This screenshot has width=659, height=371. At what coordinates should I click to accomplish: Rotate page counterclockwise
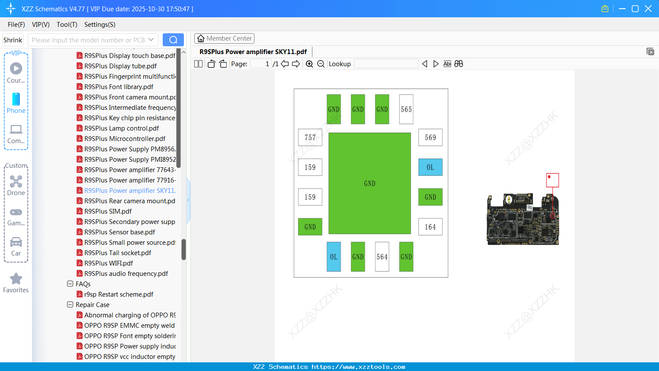211,64
